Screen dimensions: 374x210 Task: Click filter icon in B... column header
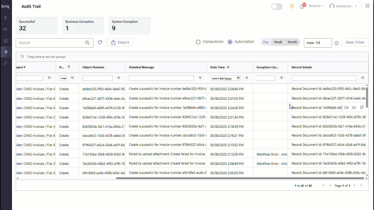(69, 67)
